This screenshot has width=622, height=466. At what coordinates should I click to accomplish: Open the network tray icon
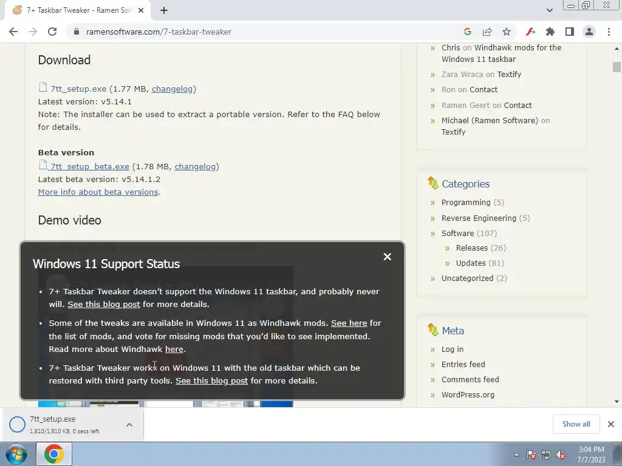546,454
